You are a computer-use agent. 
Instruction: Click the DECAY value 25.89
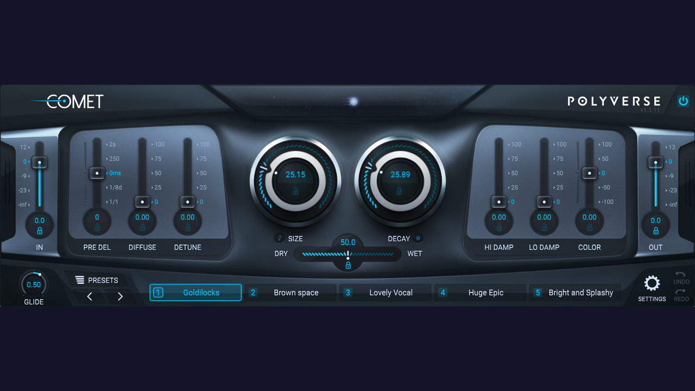coord(400,175)
